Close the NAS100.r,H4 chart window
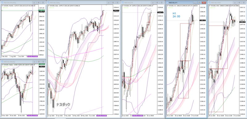This screenshot has height=119, width=247. click(161, 3)
